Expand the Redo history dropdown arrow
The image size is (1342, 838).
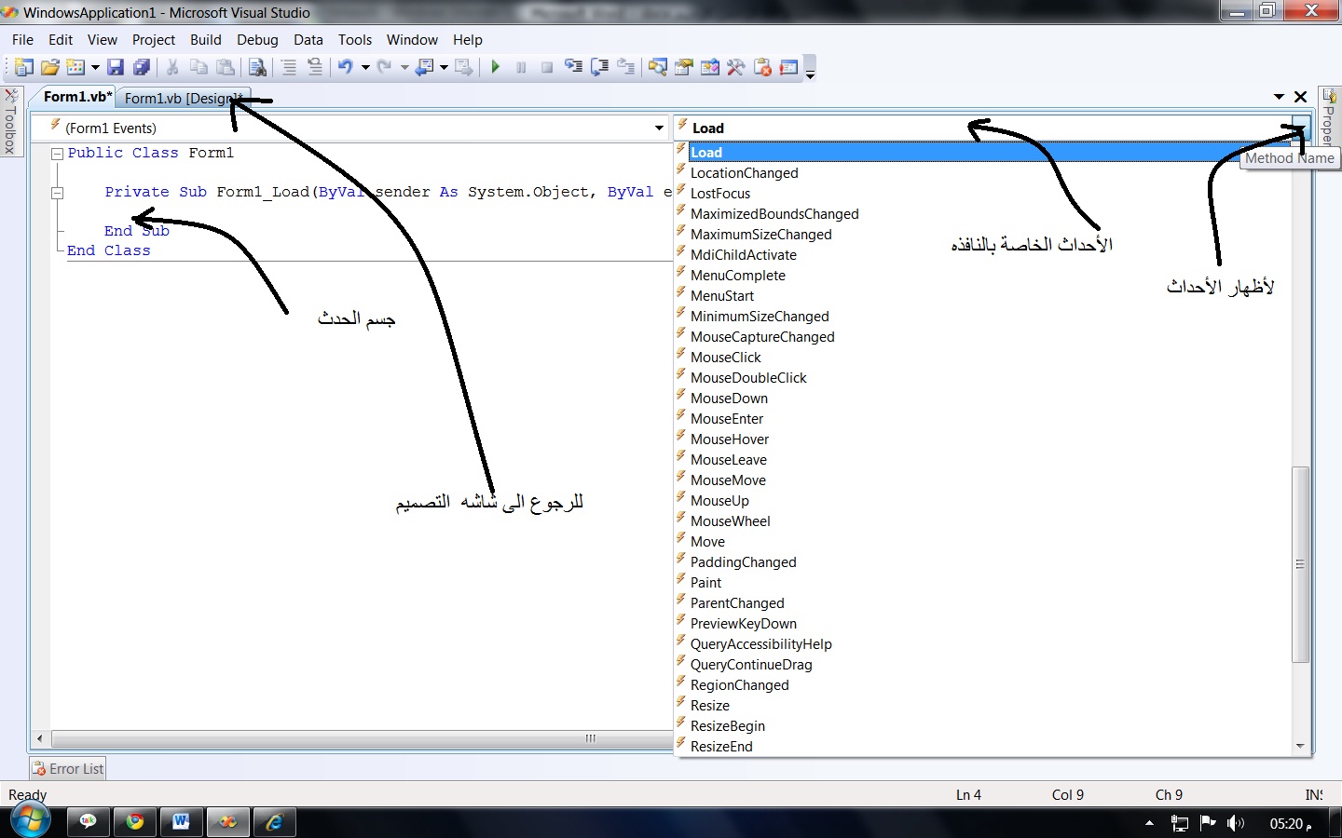pyautogui.click(x=404, y=67)
